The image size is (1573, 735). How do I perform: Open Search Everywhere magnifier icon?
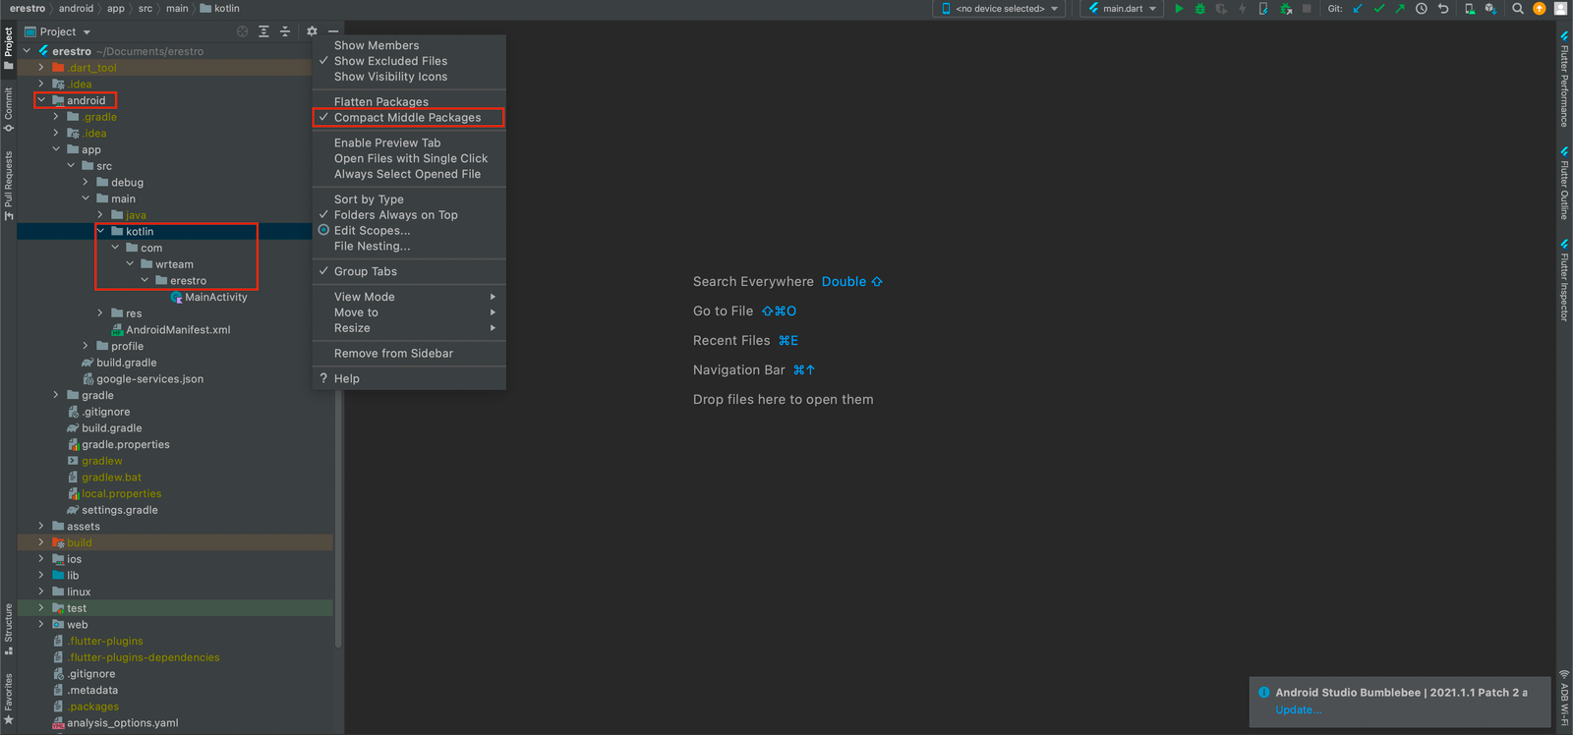pyautogui.click(x=1518, y=9)
